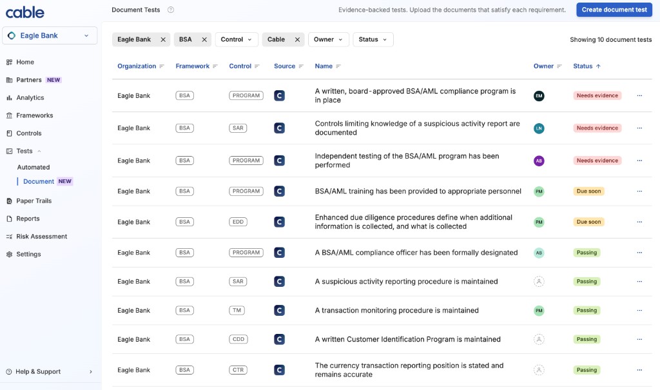Create a new document test
660x390 pixels.
tap(614, 10)
